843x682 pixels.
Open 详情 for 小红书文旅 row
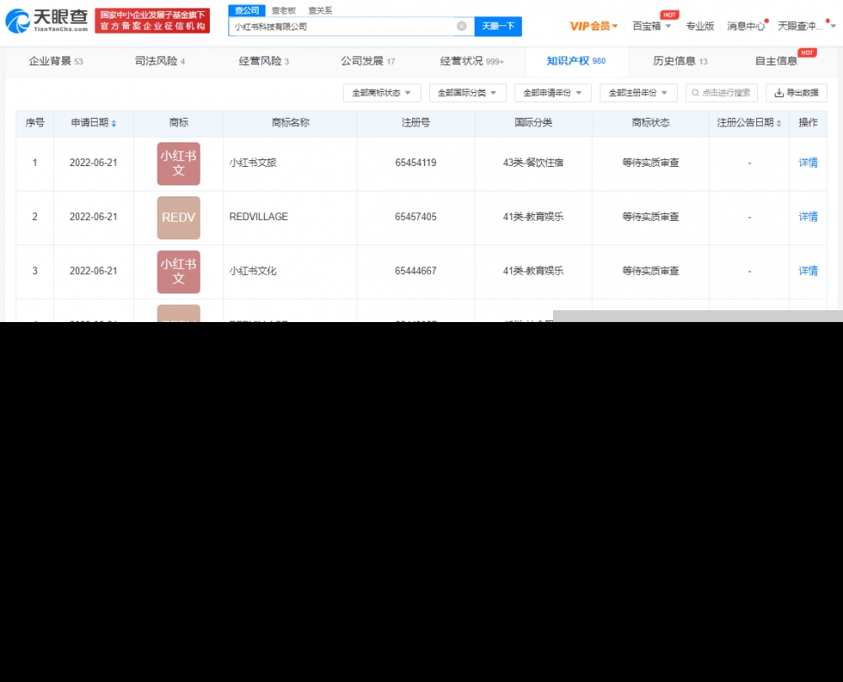click(x=808, y=163)
